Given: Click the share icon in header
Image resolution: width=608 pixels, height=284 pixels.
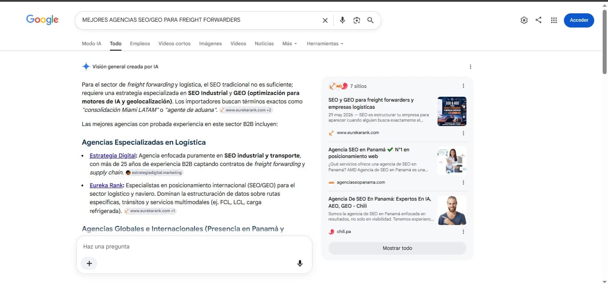Looking at the screenshot, I should coord(539,20).
